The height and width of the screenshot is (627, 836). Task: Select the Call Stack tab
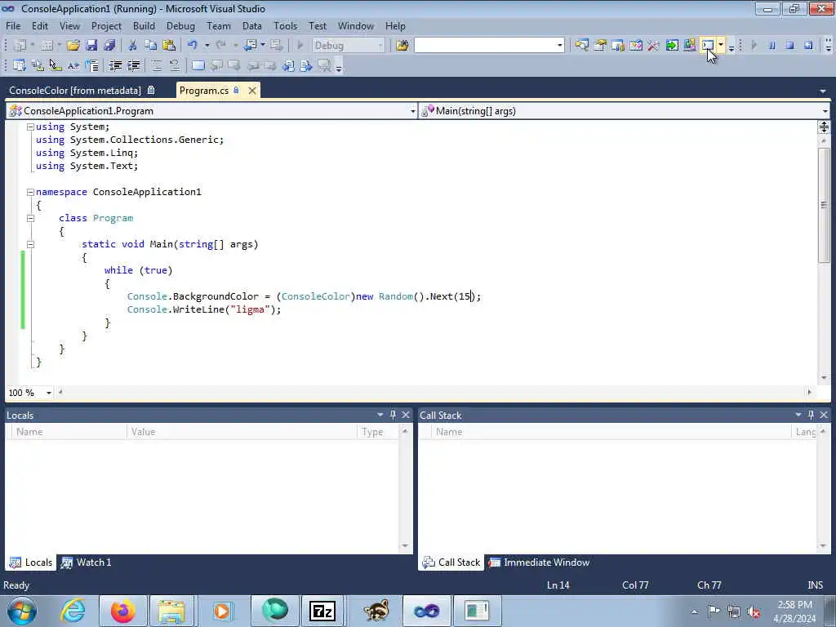(x=451, y=563)
